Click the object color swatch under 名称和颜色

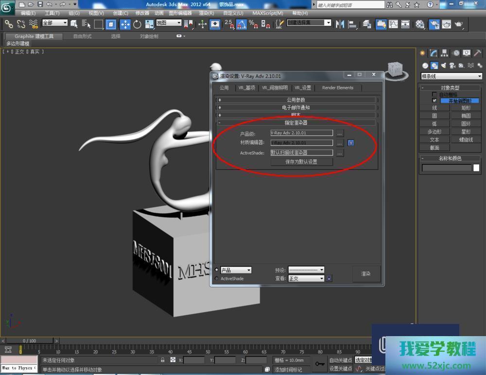coord(476,168)
